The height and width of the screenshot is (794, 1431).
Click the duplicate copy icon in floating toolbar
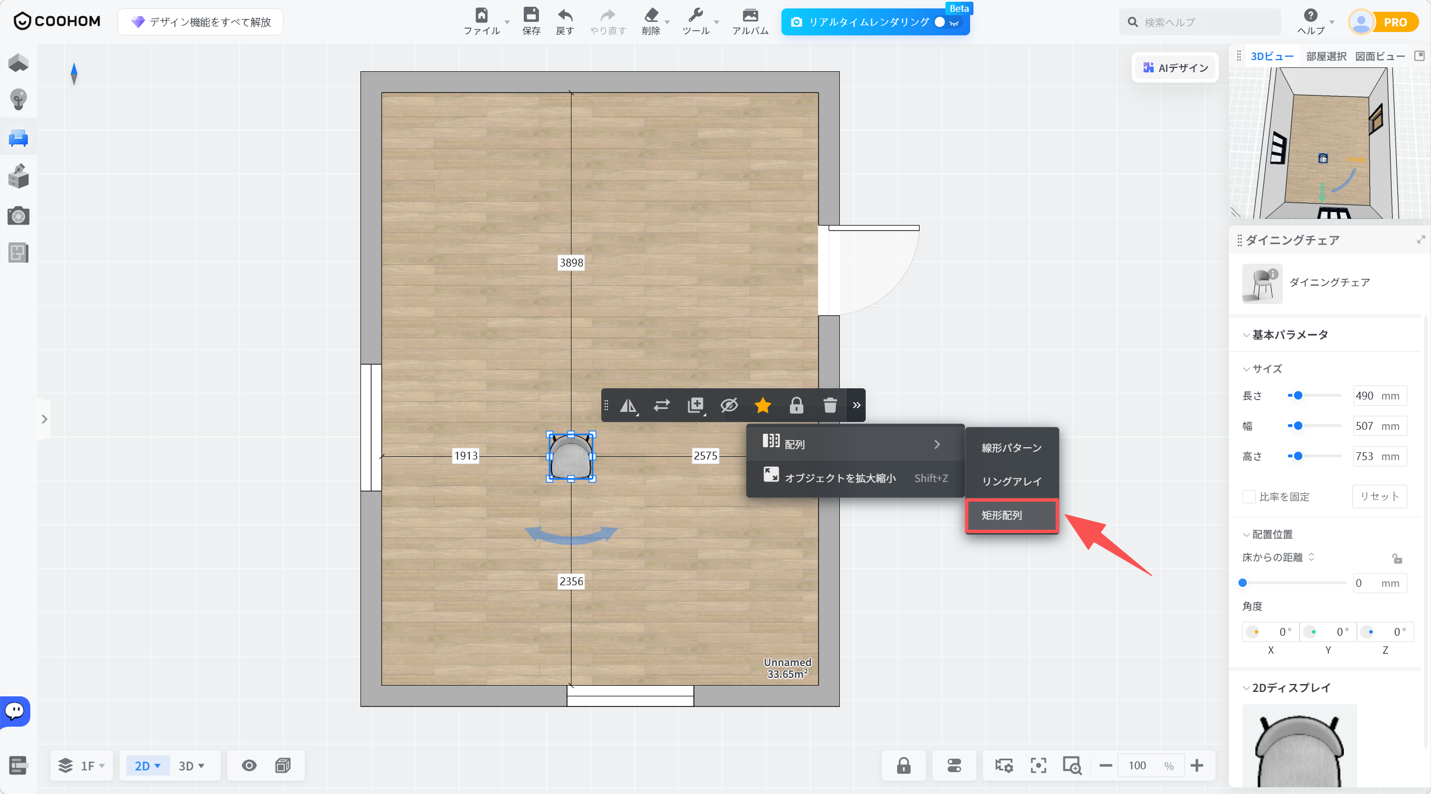click(x=696, y=405)
